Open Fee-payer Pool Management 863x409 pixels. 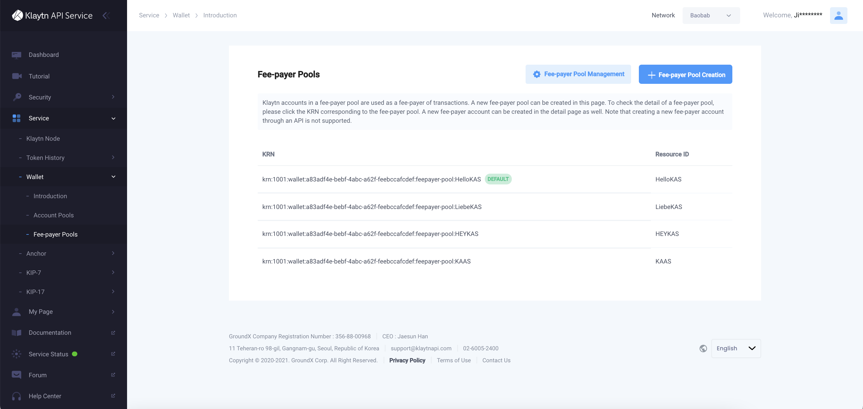click(578, 74)
